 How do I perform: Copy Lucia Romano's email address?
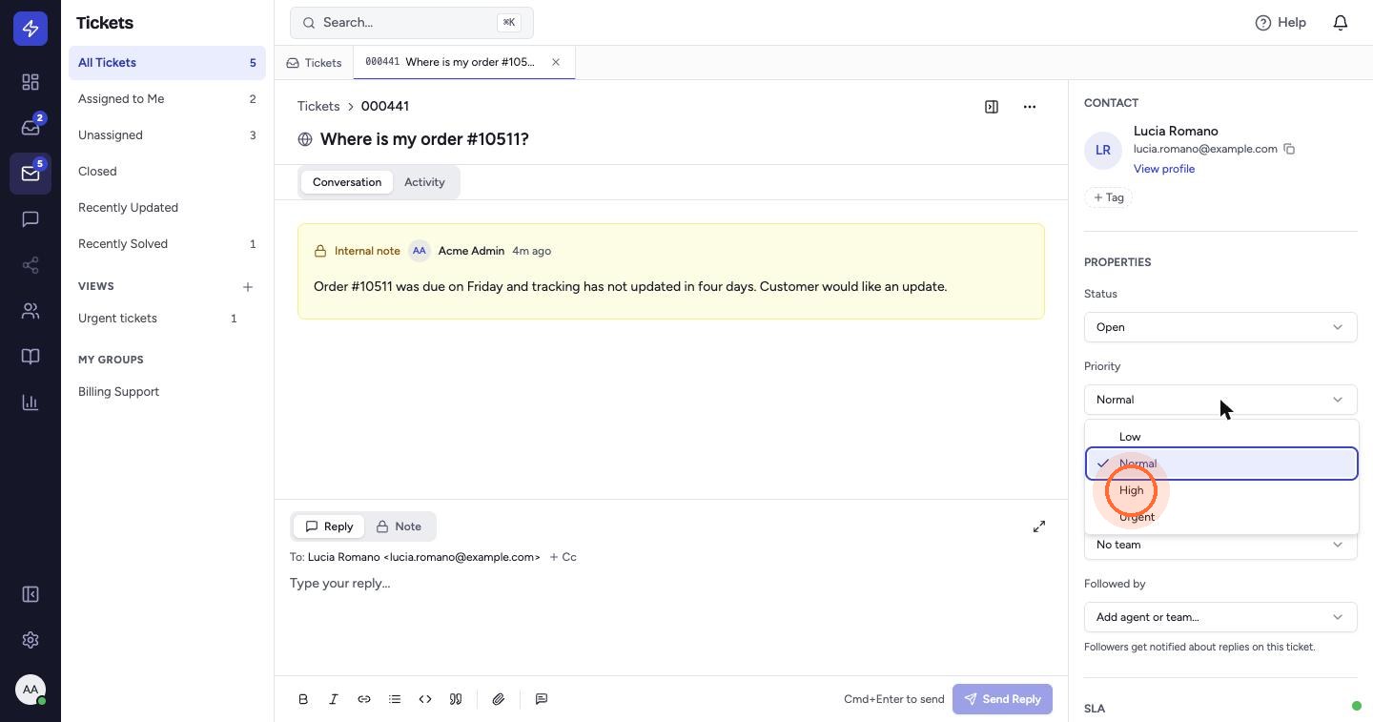[x=1289, y=149]
